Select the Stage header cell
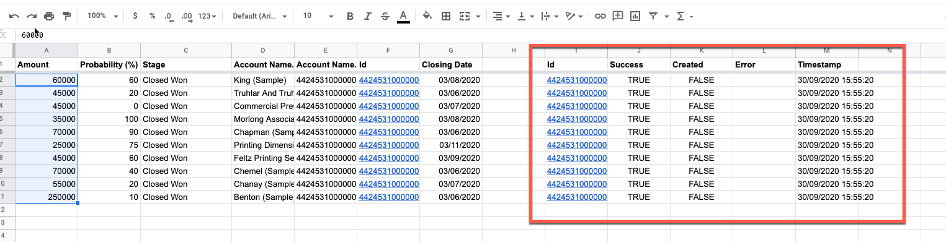Image resolution: width=946 pixels, height=242 pixels. click(x=186, y=64)
